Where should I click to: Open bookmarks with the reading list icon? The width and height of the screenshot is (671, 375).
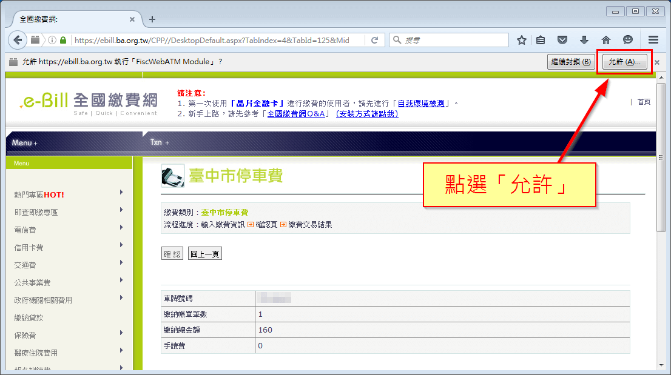click(x=540, y=39)
